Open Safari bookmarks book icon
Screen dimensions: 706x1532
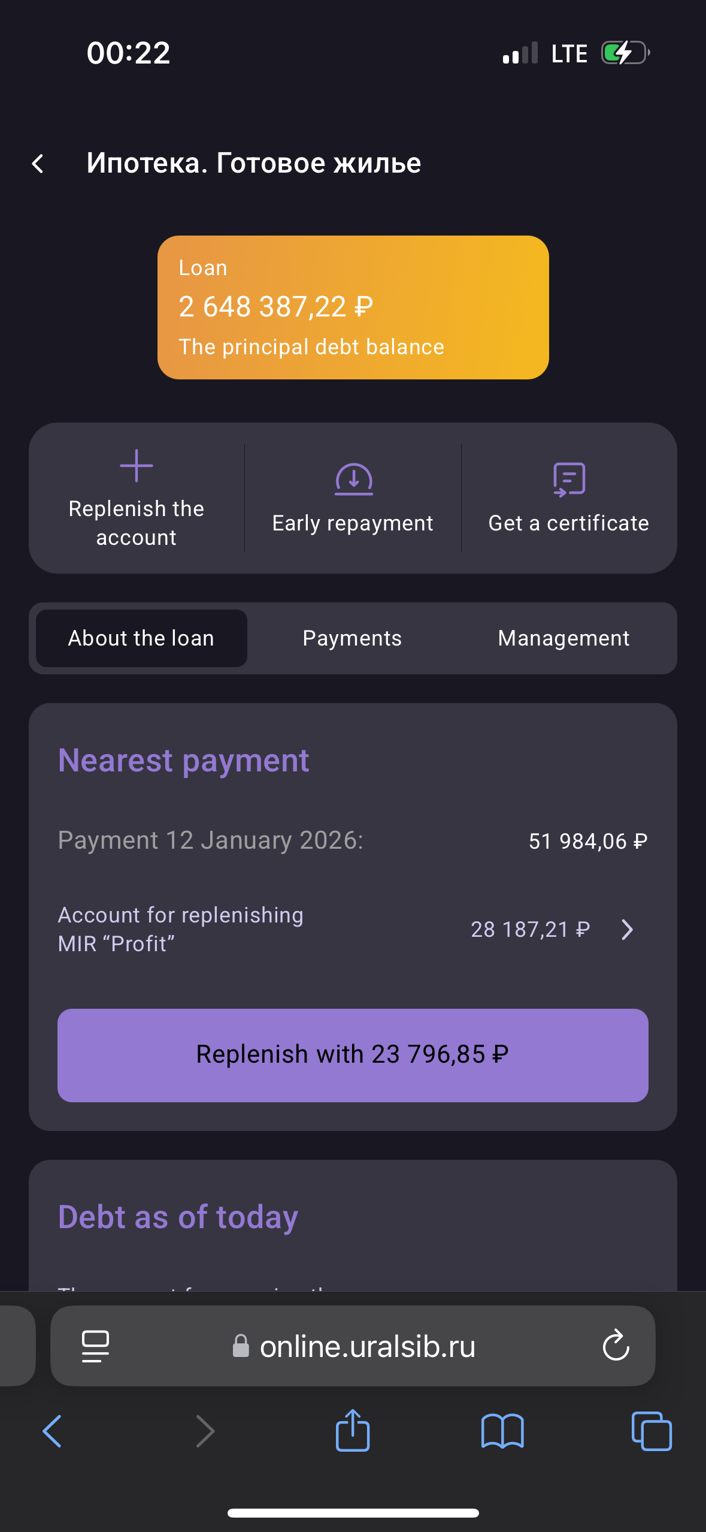[x=502, y=1431]
